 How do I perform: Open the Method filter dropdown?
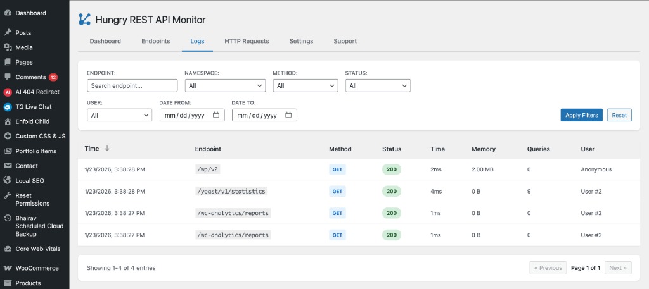pos(305,86)
